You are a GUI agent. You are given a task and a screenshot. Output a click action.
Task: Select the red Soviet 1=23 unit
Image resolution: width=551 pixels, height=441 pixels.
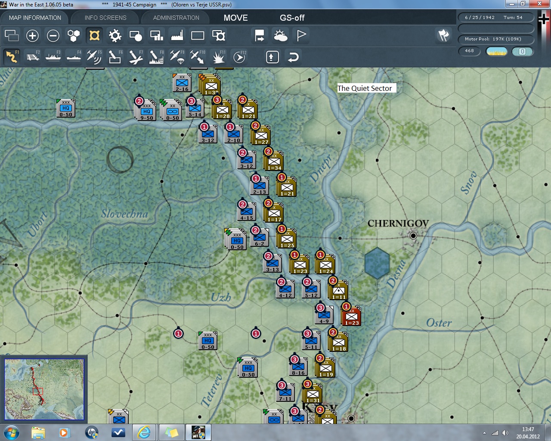click(352, 316)
